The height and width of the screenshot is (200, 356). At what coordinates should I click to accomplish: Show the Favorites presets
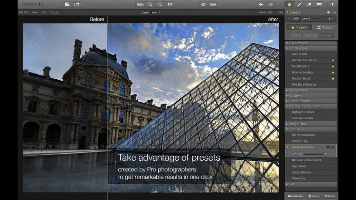(311, 36)
